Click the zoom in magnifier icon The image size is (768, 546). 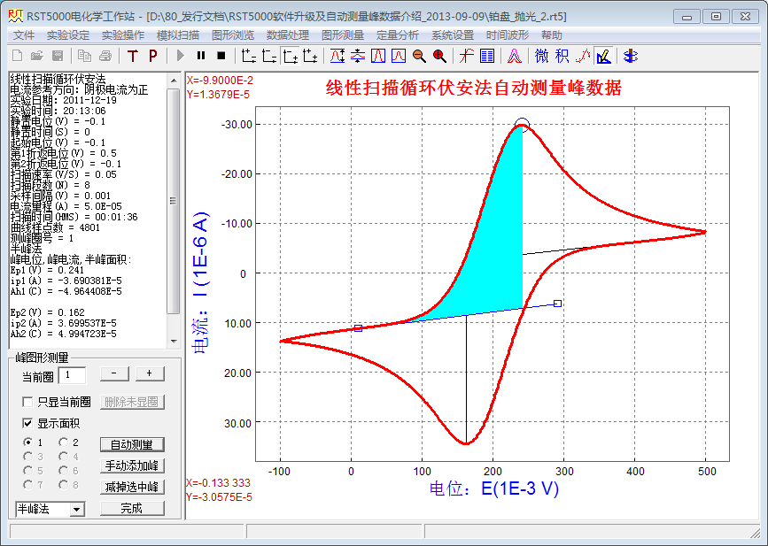pyautogui.click(x=439, y=56)
